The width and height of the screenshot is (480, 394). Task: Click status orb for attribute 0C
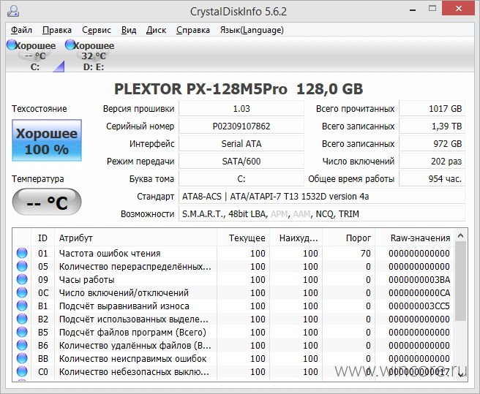pyautogui.click(x=22, y=292)
